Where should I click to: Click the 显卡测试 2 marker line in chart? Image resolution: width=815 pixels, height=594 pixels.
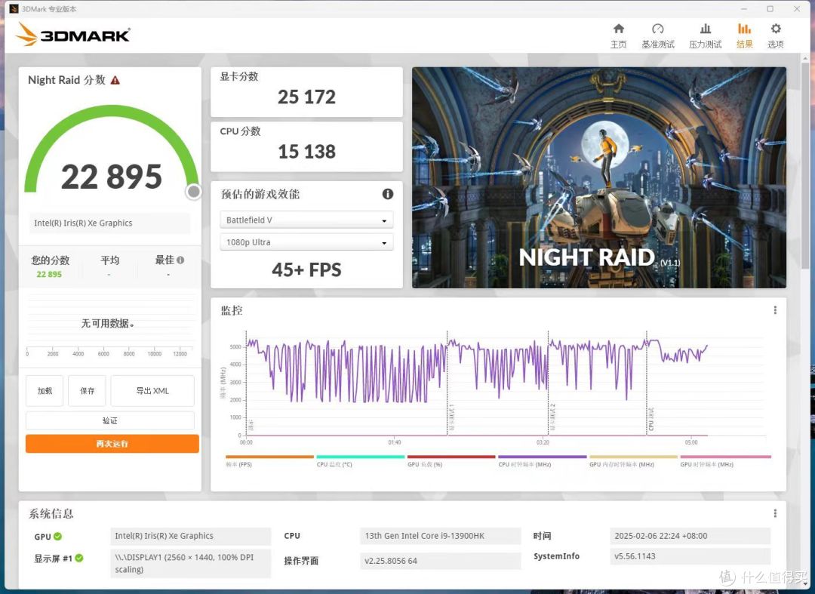pos(549,383)
